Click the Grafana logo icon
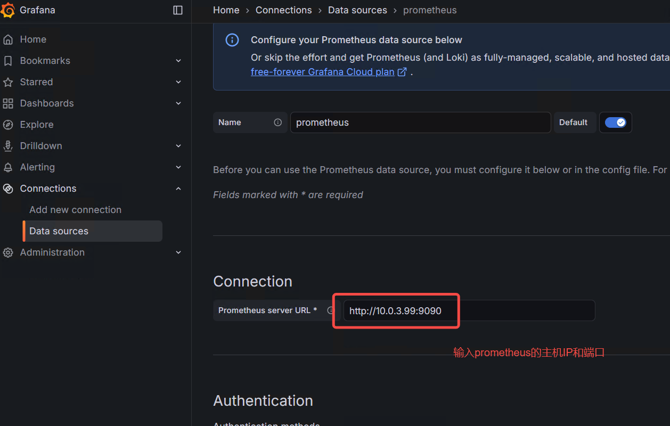The image size is (670, 426). pyautogui.click(x=7, y=10)
